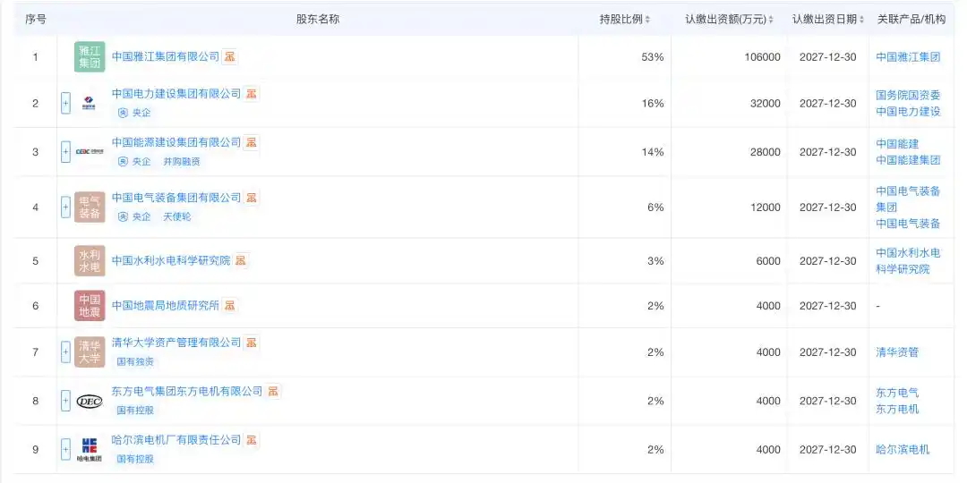Expand the 清华大学资产管理 shareholder row
The image size is (967, 483).
[65, 352]
